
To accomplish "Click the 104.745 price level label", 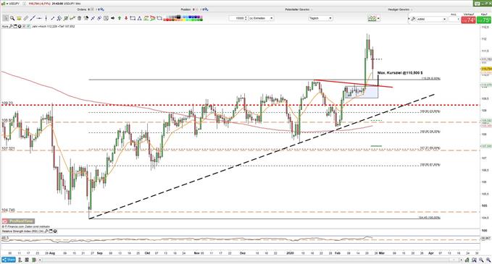I will click(x=8, y=210).
